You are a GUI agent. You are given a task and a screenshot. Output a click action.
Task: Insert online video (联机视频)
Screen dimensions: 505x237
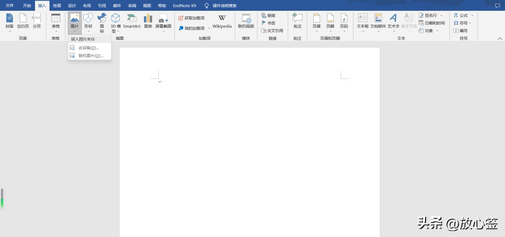pyautogui.click(x=246, y=22)
